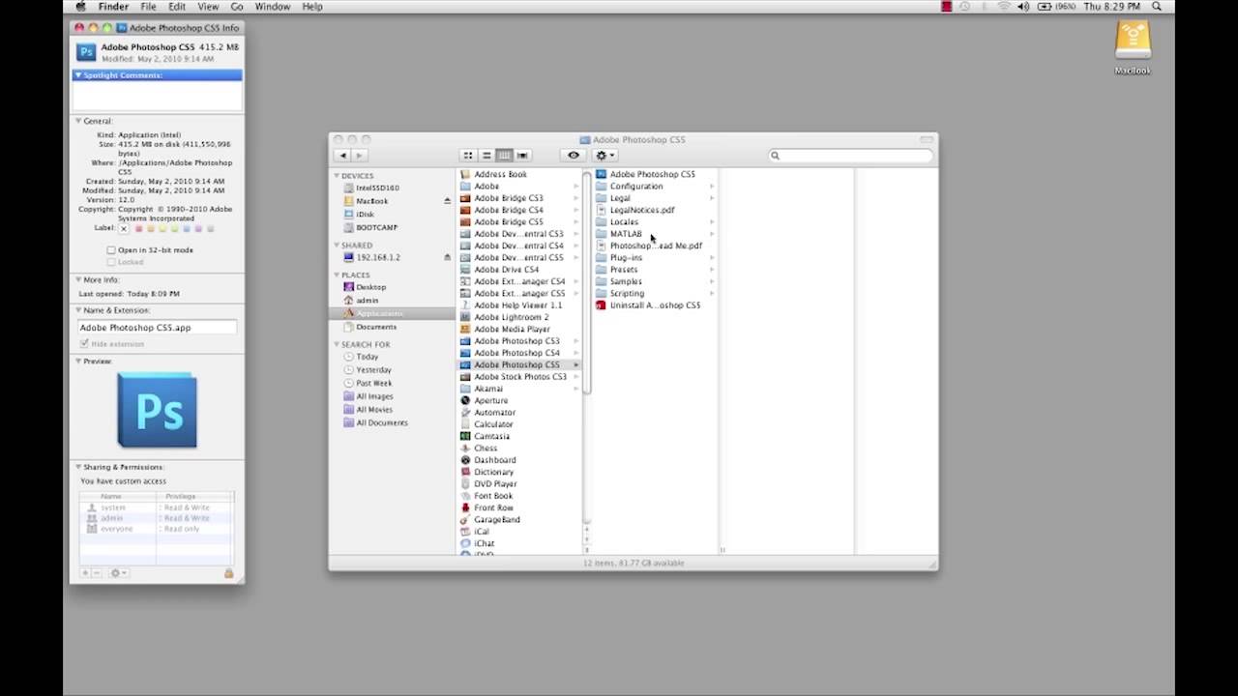Switch Finder window to list view
This screenshot has width=1238, height=696.
pyautogui.click(x=486, y=155)
